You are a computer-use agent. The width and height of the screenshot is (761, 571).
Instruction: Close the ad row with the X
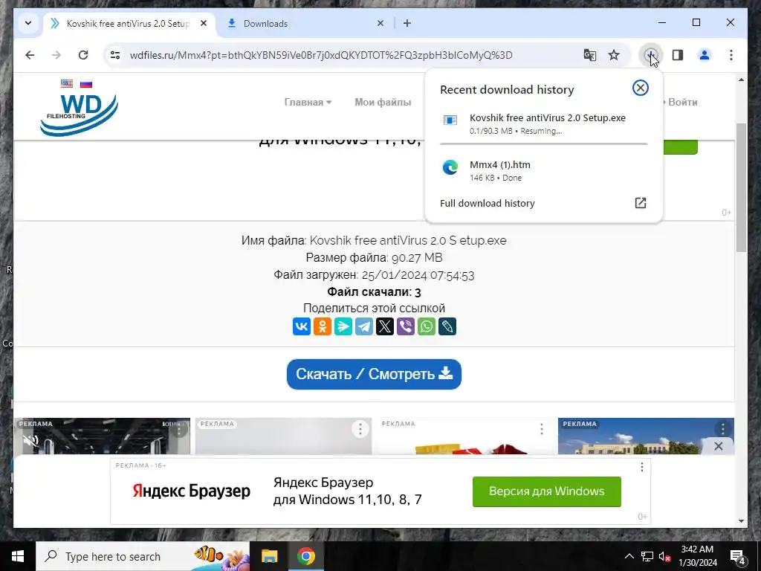(719, 446)
